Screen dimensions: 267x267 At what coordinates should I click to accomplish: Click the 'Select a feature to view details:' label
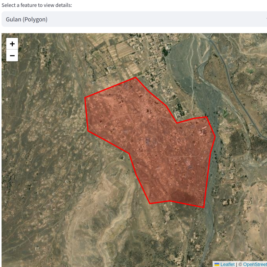pyautogui.click(x=37, y=5)
